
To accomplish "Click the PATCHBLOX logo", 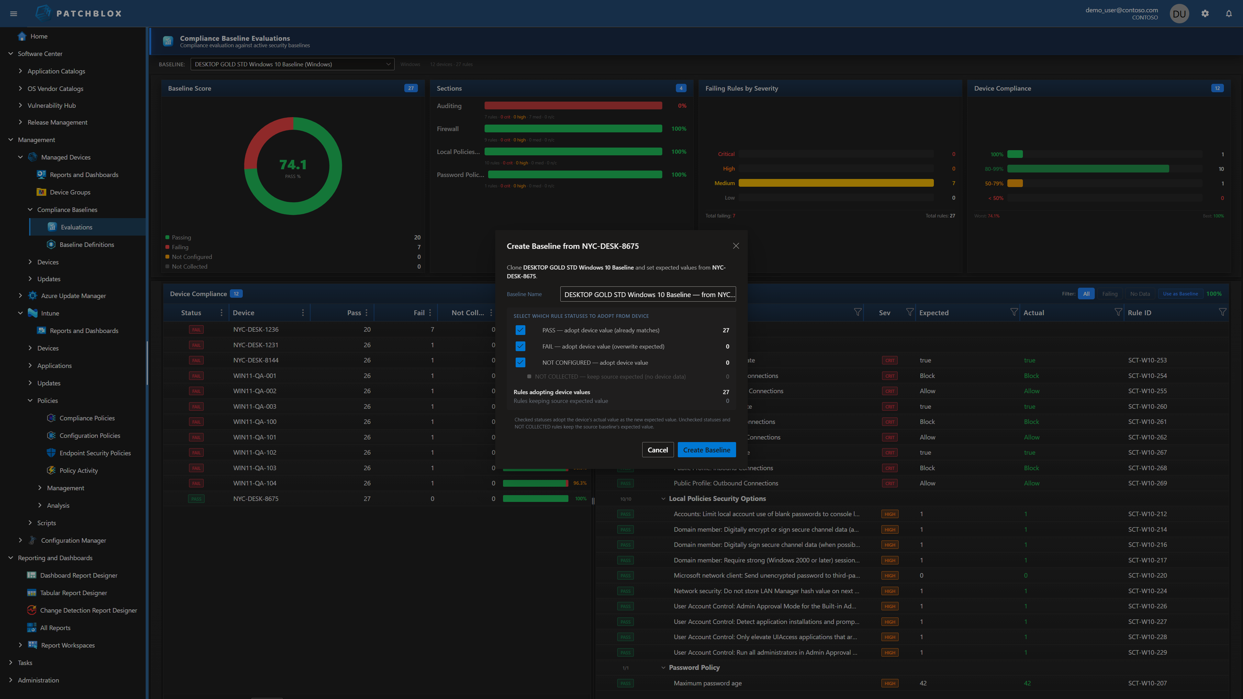I will (x=77, y=13).
